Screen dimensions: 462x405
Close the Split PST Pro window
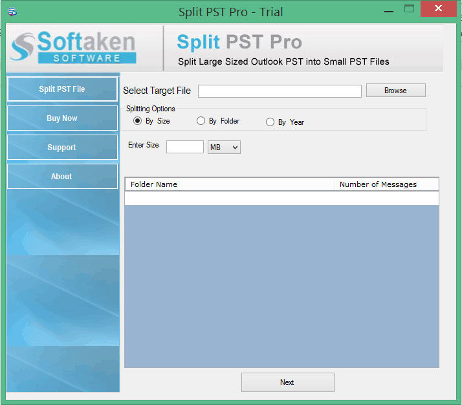(x=438, y=8)
